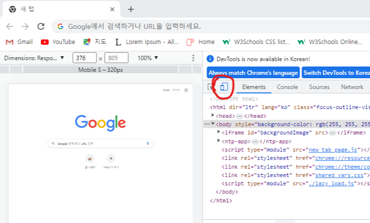Image resolution: width=370 pixels, height=223 pixels.
Task: Click the address bar URL field
Action: coord(211,26)
